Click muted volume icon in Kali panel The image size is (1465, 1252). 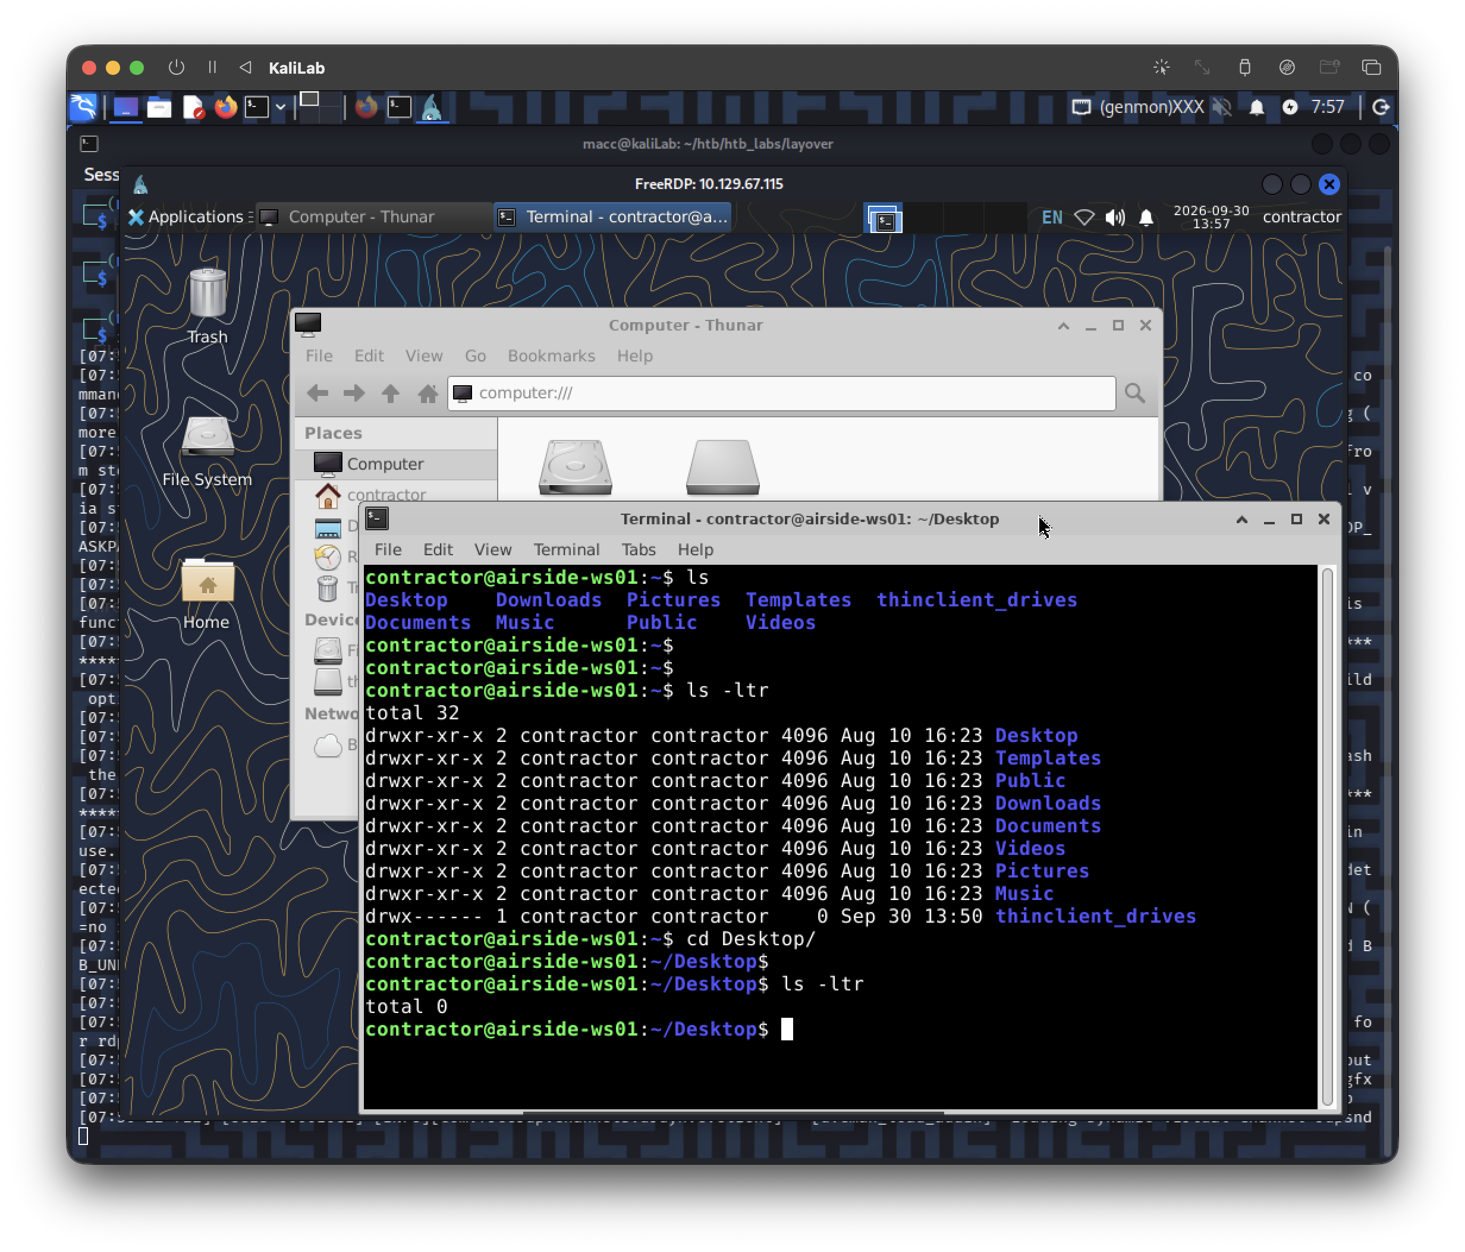(1222, 108)
